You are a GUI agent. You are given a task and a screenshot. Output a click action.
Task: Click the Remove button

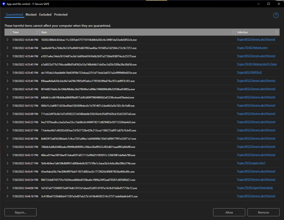coord(263,212)
